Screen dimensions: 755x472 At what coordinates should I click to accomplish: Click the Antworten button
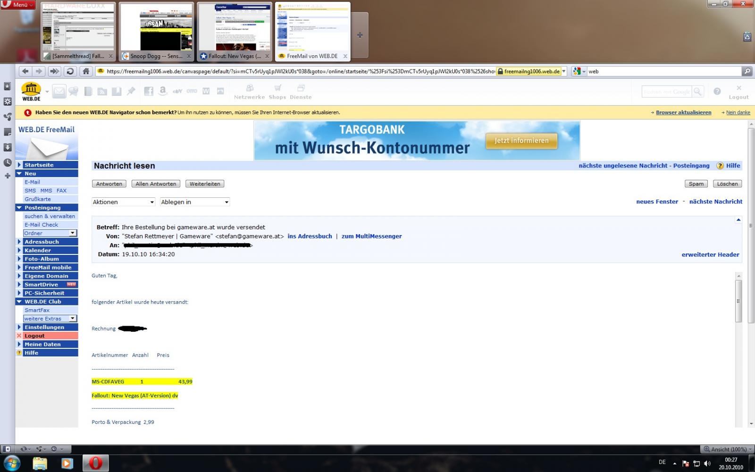pos(109,184)
